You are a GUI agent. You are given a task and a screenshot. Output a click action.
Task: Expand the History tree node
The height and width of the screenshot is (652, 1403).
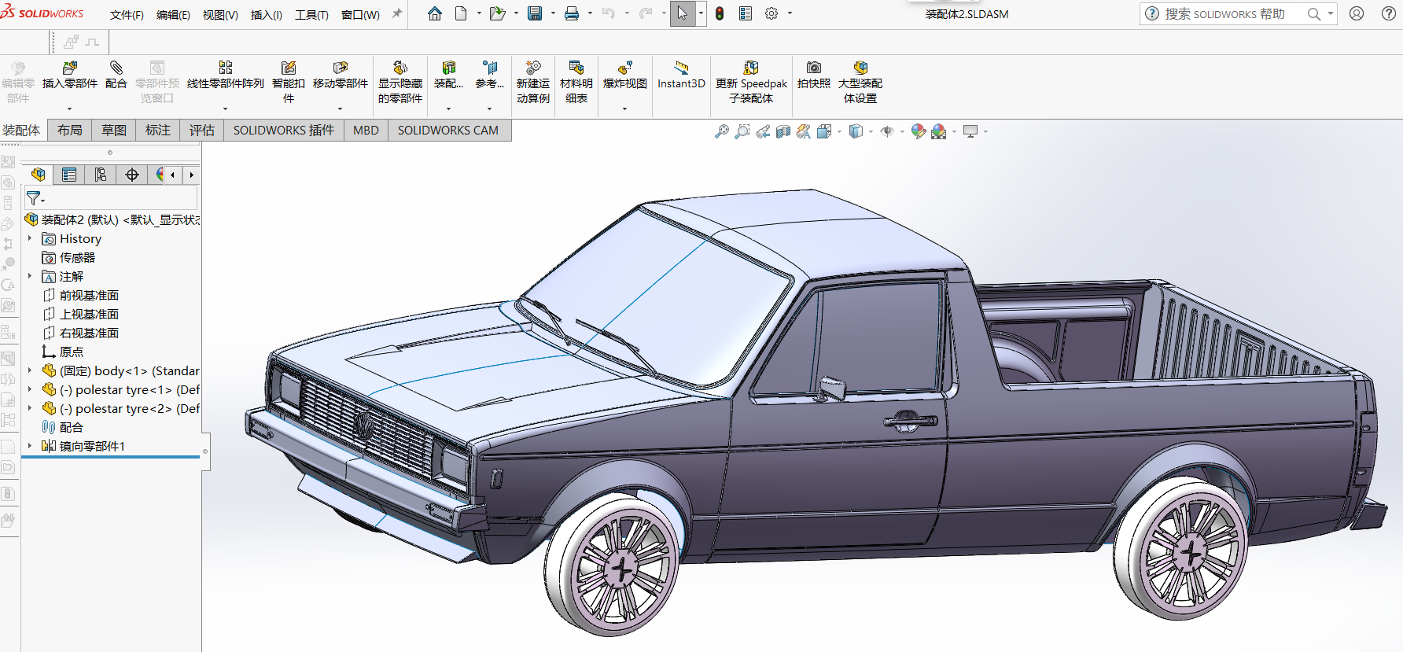click(x=30, y=238)
